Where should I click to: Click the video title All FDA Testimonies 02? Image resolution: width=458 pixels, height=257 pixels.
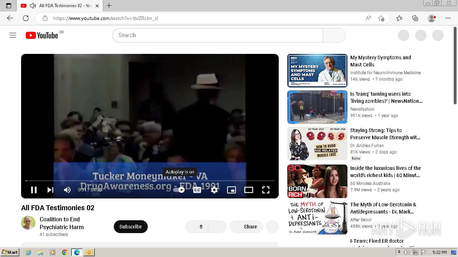tap(58, 208)
